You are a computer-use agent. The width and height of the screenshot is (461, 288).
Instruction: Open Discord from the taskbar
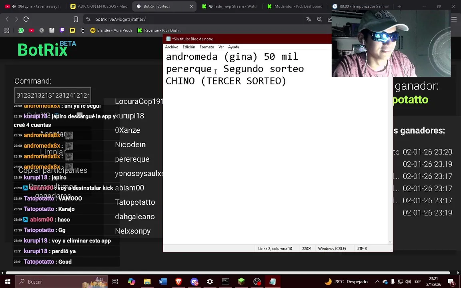tap(194, 282)
